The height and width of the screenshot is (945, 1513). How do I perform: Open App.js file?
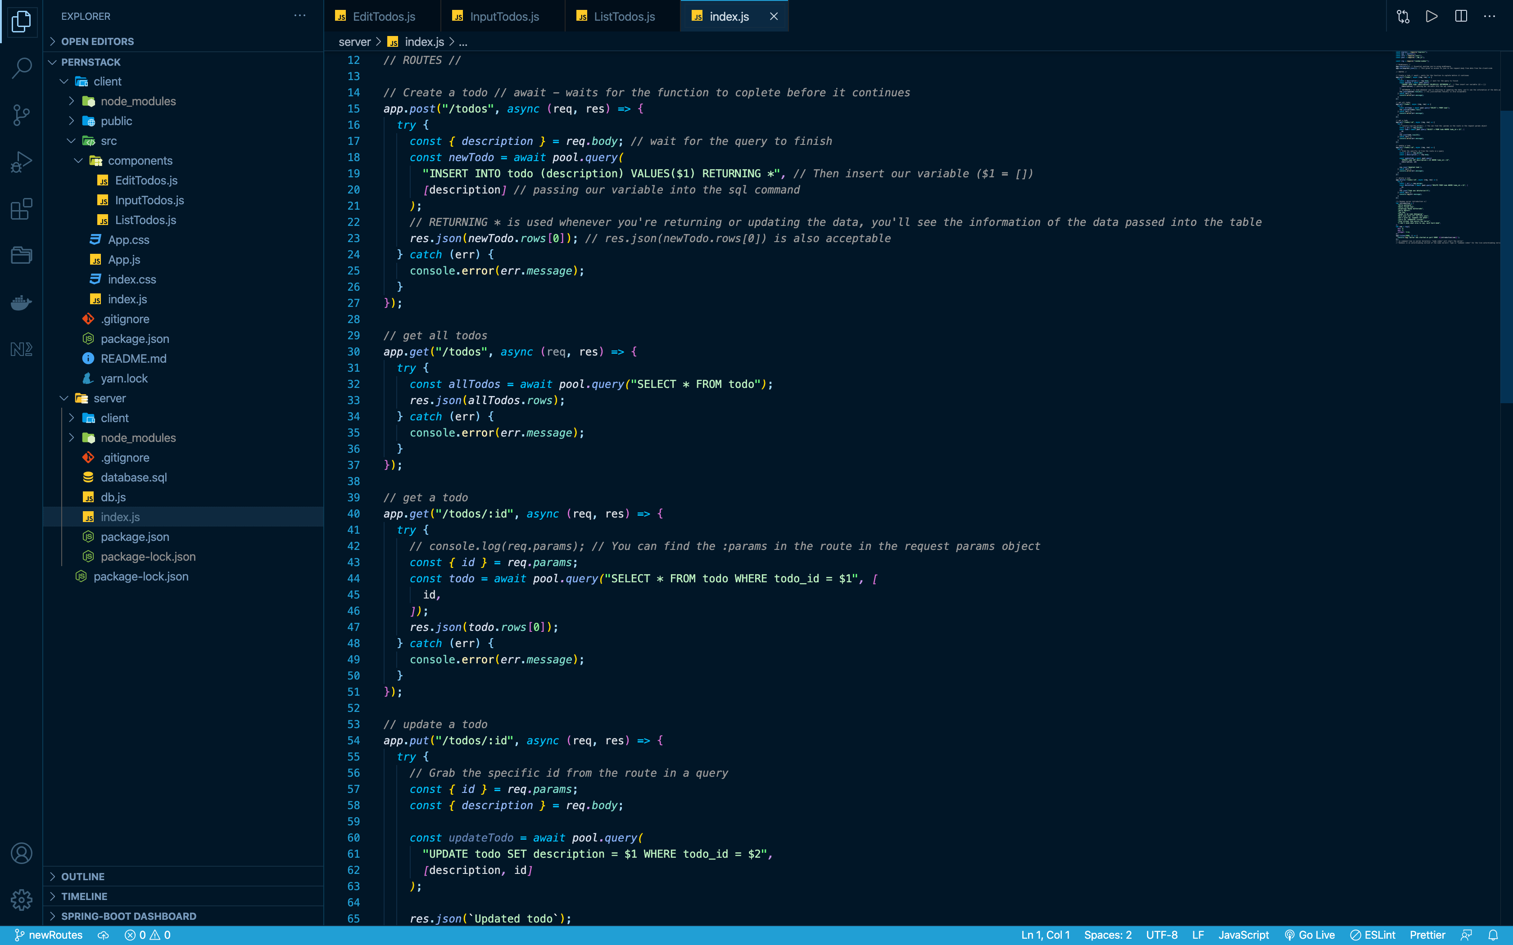click(183, 259)
